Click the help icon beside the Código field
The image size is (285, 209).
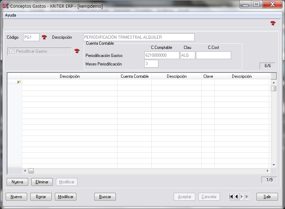44,37
